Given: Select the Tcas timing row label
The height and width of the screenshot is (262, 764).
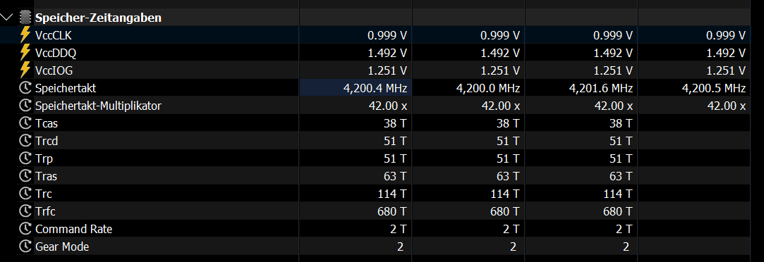Looking at the screenshot, I should 47,123.
